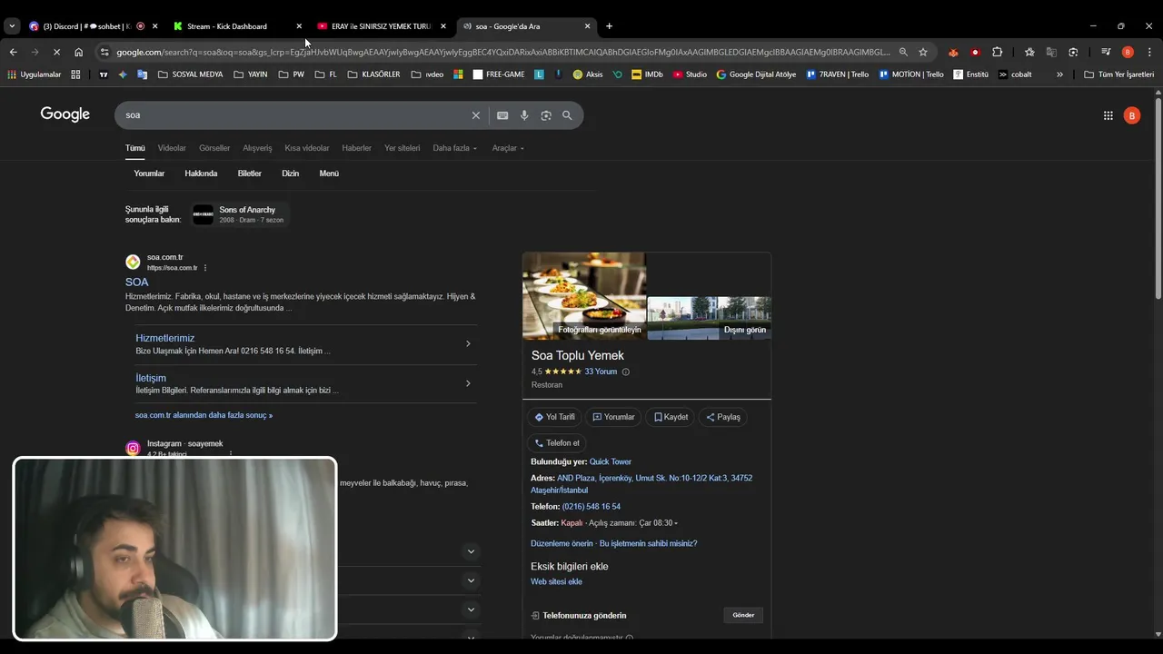The image size is (1163, 654).
Task: Open the Google apps grid icon
Action: coord(1108,115)
